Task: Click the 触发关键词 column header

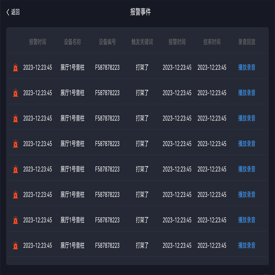Action: (142, 42)
